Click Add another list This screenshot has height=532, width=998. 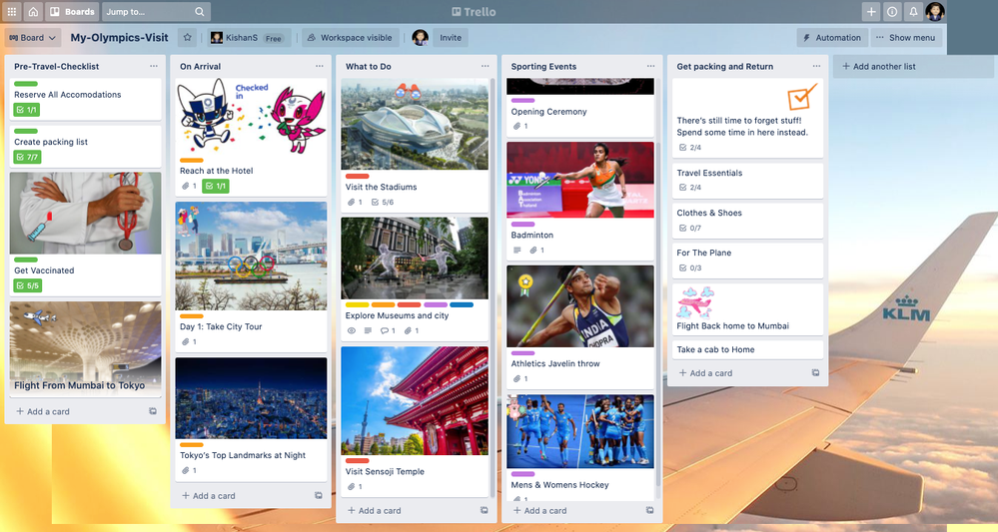pos(914,66)
